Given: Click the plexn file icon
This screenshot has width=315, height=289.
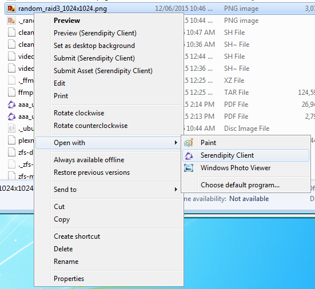Looking at the screenshot, I should point(11,141).
